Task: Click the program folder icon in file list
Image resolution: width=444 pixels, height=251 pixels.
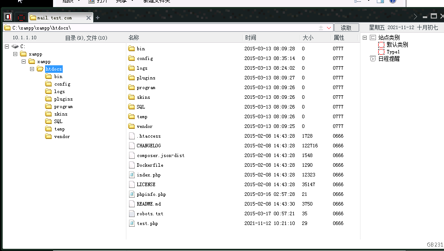Action: (x=131, y=87)
